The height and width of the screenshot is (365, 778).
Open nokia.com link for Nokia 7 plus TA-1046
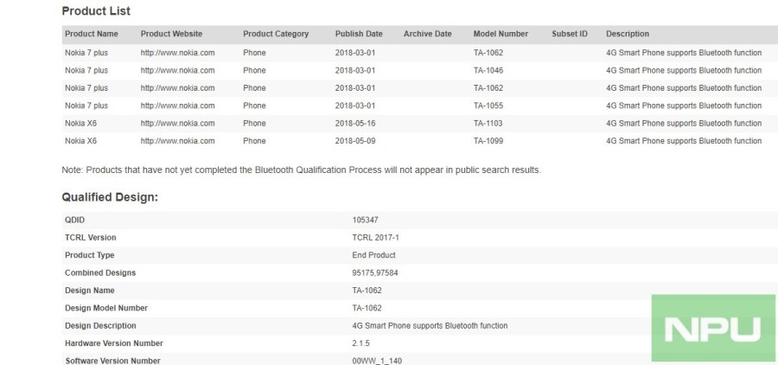coord(177,71)
